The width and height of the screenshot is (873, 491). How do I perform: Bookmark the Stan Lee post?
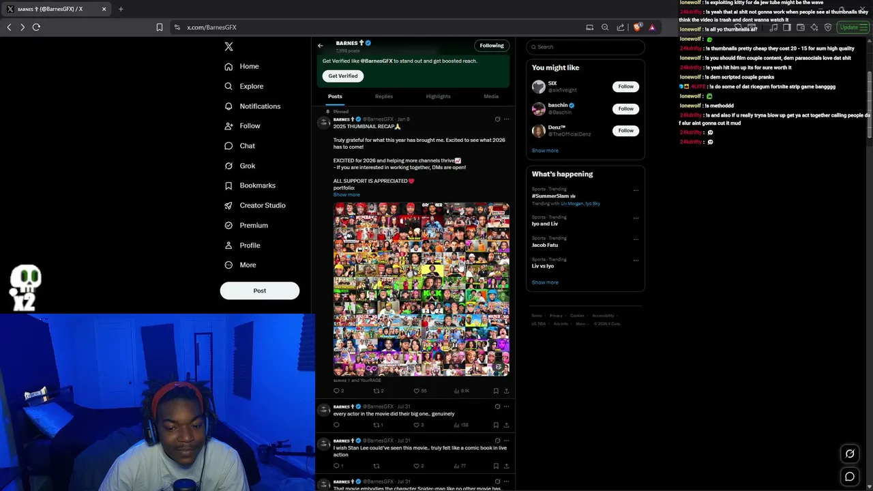[x=496, y=466]
